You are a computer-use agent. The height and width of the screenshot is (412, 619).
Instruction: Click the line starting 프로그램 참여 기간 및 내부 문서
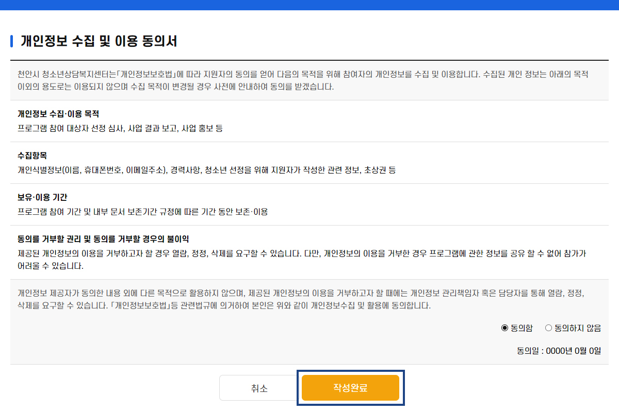point(142,211)
